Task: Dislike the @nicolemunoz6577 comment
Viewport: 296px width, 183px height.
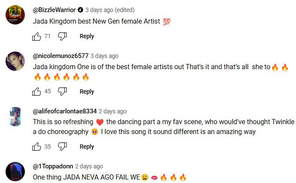Action: (x=63, y=91)
